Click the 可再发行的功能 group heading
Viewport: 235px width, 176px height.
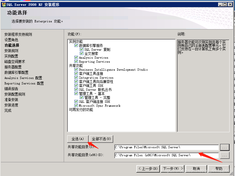pyautogui.click(x=81, y=110)
